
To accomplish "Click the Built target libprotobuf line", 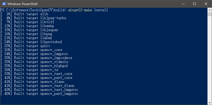I will pyautogui.click(x=31, y=42).
